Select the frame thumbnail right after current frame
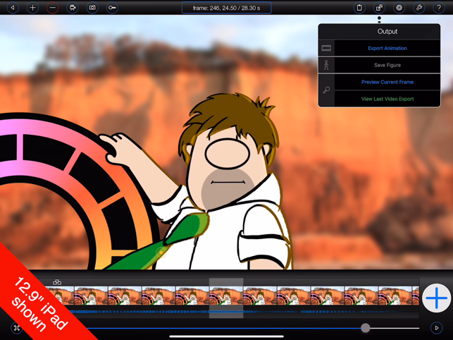The image size is (453, 340). pyautogui.click(x=260, y=296)
